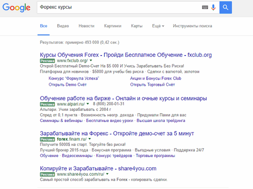
Task: Switch to the 'Новости' tab
Action: 87,26
